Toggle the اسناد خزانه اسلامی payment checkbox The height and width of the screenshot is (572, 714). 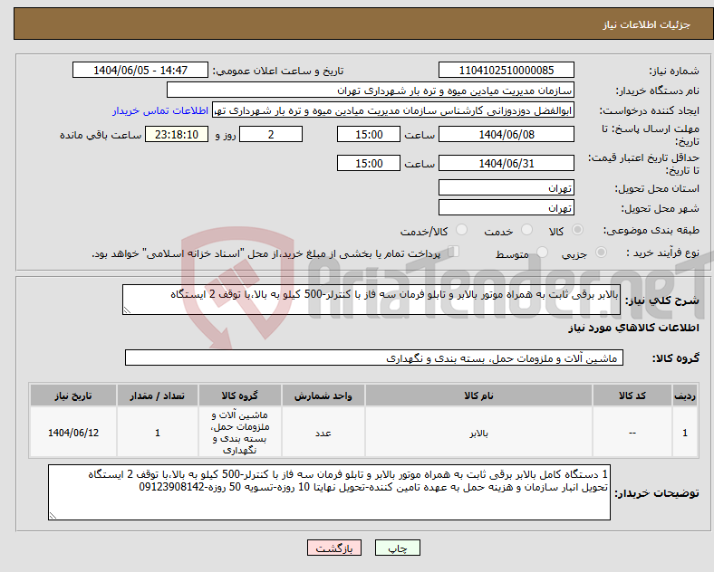[454, 252]
